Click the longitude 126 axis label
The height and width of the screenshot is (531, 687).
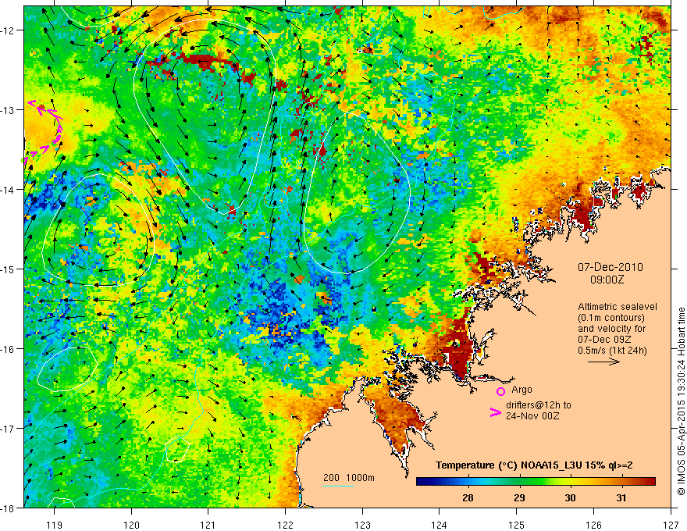point(593,525)
